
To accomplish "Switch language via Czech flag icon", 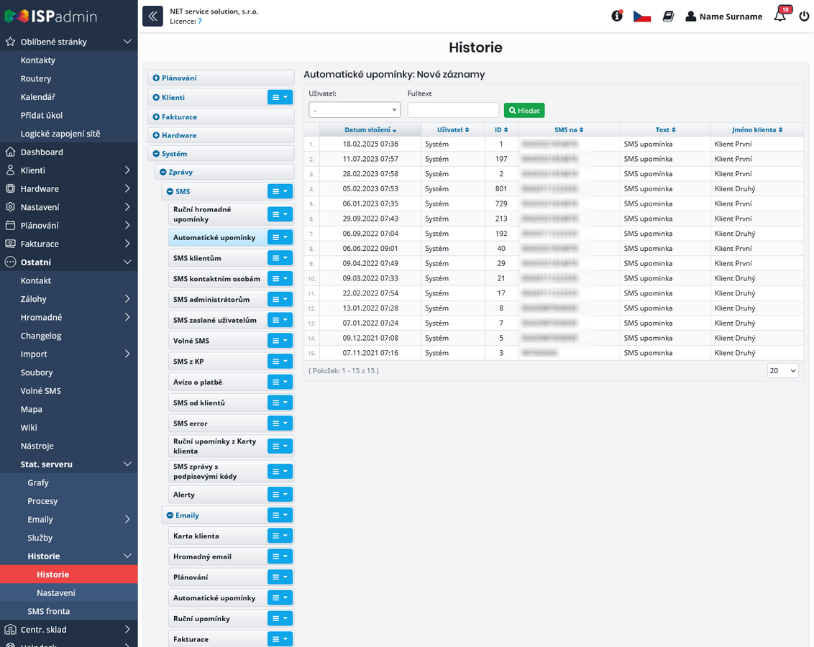I will (642, 16).
